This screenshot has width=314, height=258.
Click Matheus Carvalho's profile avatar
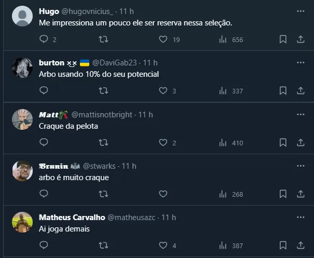[22, 222]
